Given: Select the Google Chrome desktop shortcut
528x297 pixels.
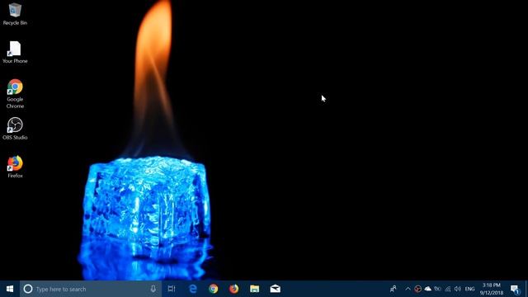Looking at the screenshot, I should pos(15,93).
